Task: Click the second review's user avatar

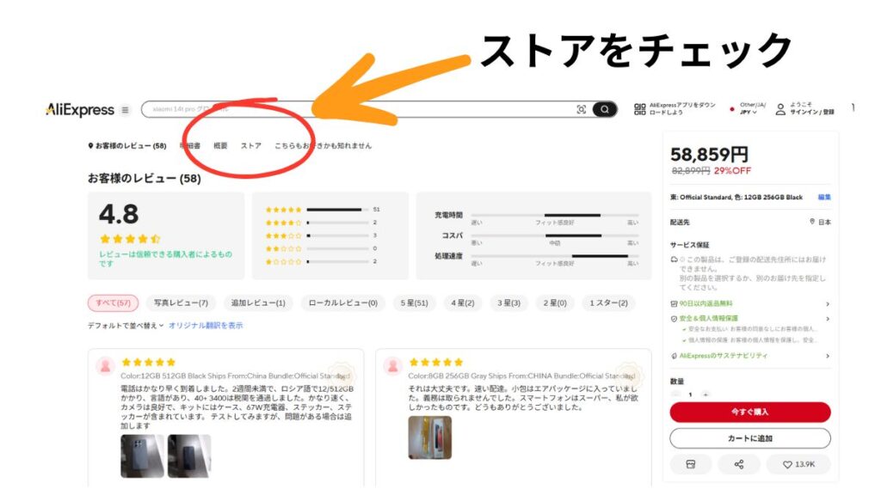Action: pyautogui.click(x=392, y=366)
